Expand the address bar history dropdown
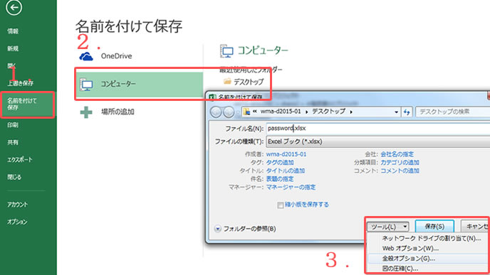Screen dimensions: 490x275 click(x=396, y=112)
